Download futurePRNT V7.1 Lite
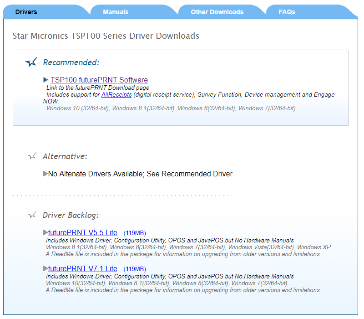Image resolution: width=364 pixels, height=319 pixels. pyautogui.click(x=83, y=268)
